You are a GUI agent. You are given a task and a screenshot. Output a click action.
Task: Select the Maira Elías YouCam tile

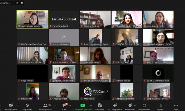click(x=95, y=92)
